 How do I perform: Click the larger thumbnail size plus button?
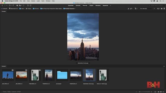(x=151, y=92)
